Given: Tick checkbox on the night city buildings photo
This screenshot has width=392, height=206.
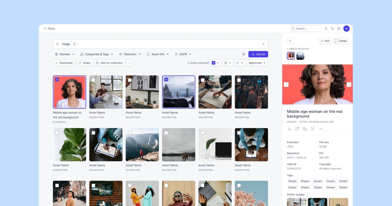Looking at the screenshot, I should 239,80.
